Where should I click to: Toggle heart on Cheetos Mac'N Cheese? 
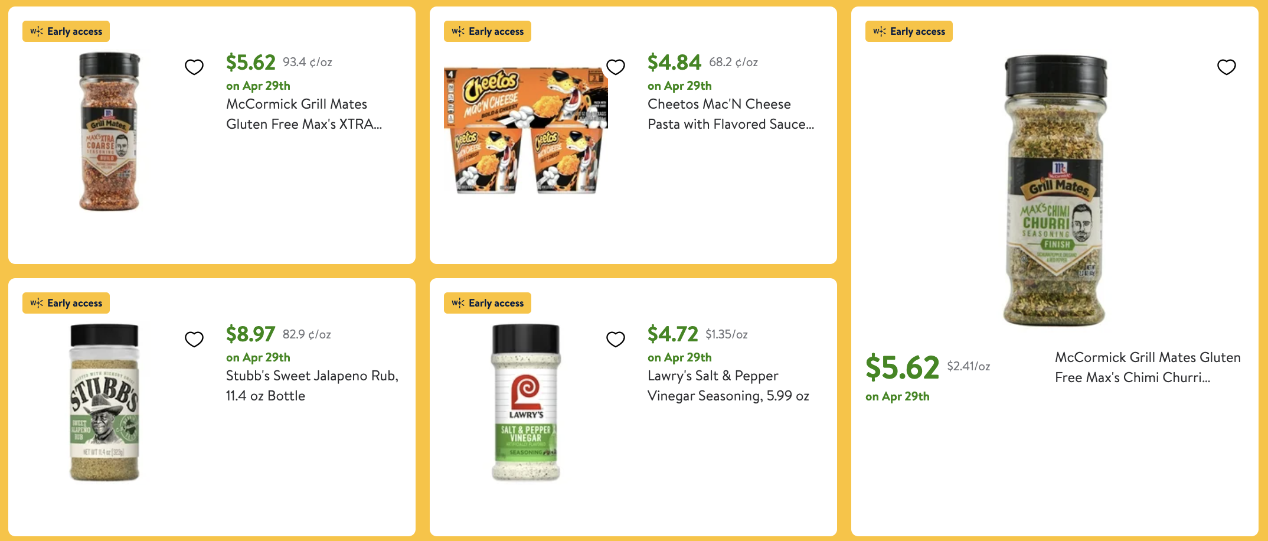click(x=616, y=67)
